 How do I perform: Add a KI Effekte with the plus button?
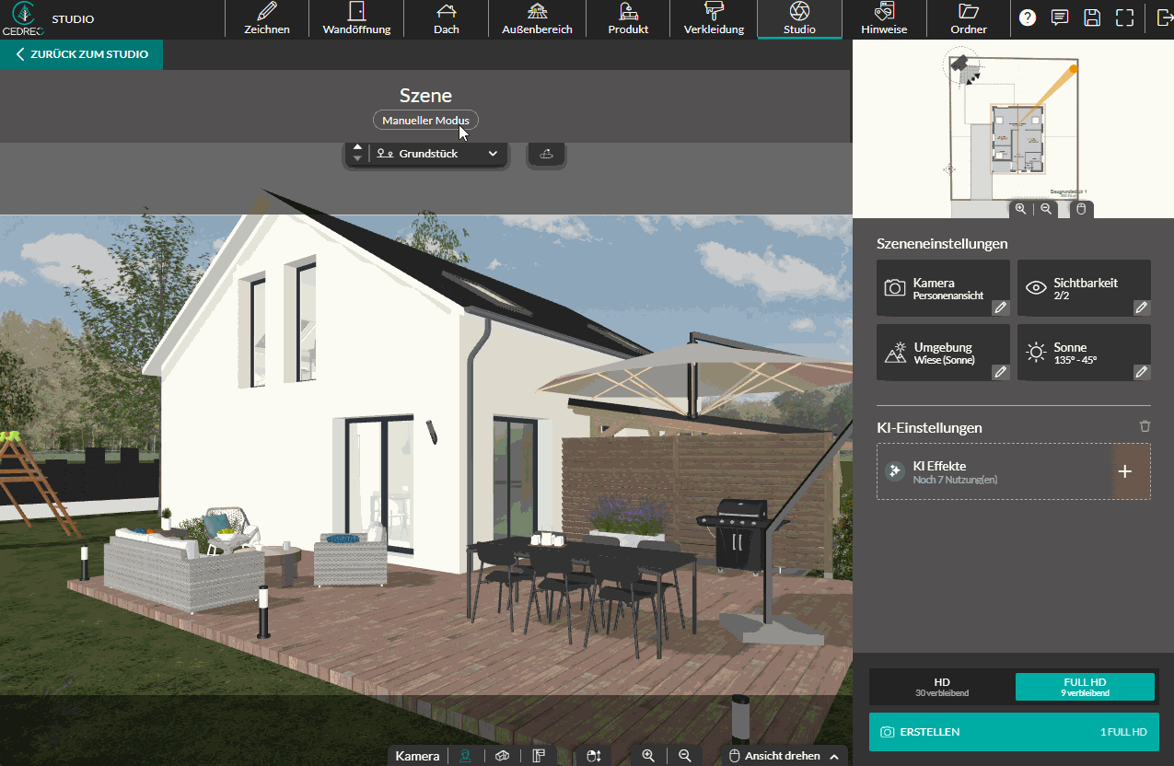1124,471
